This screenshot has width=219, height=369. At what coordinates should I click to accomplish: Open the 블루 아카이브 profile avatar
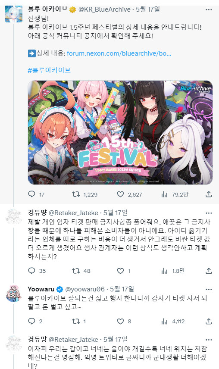(x=14, y=14)
